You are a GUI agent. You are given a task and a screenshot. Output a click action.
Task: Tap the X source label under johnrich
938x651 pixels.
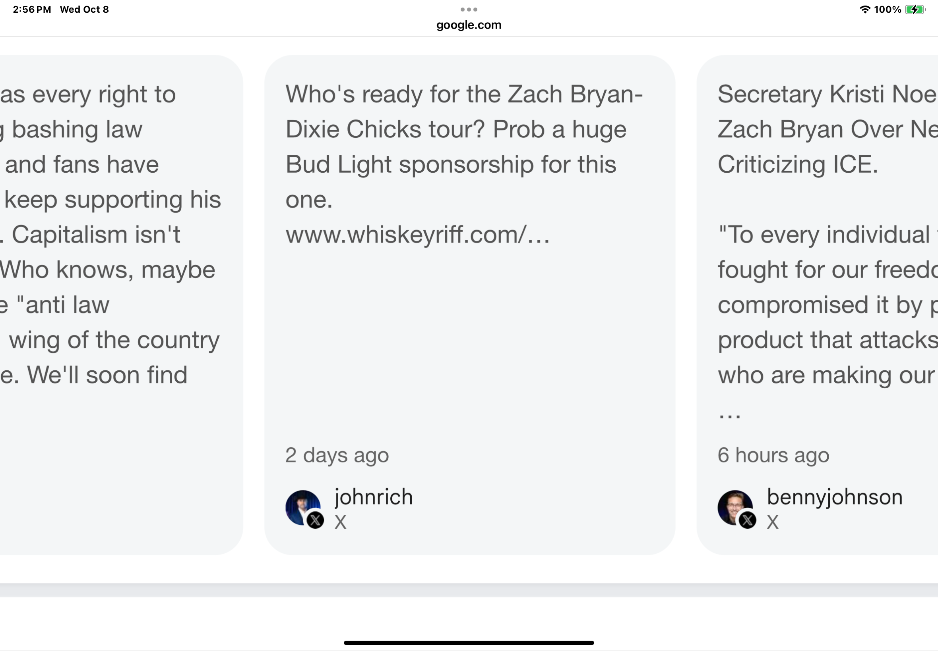(340, 522)
